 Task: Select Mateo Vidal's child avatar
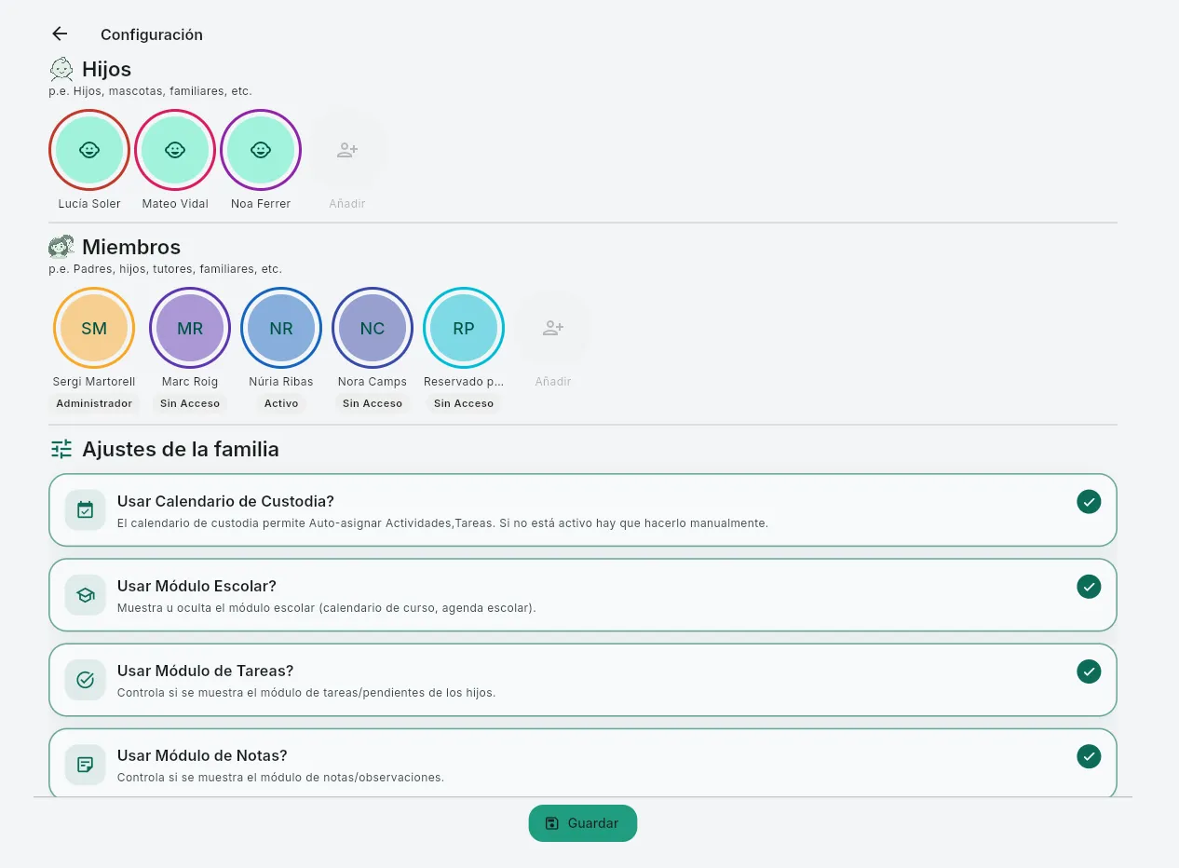175,150
